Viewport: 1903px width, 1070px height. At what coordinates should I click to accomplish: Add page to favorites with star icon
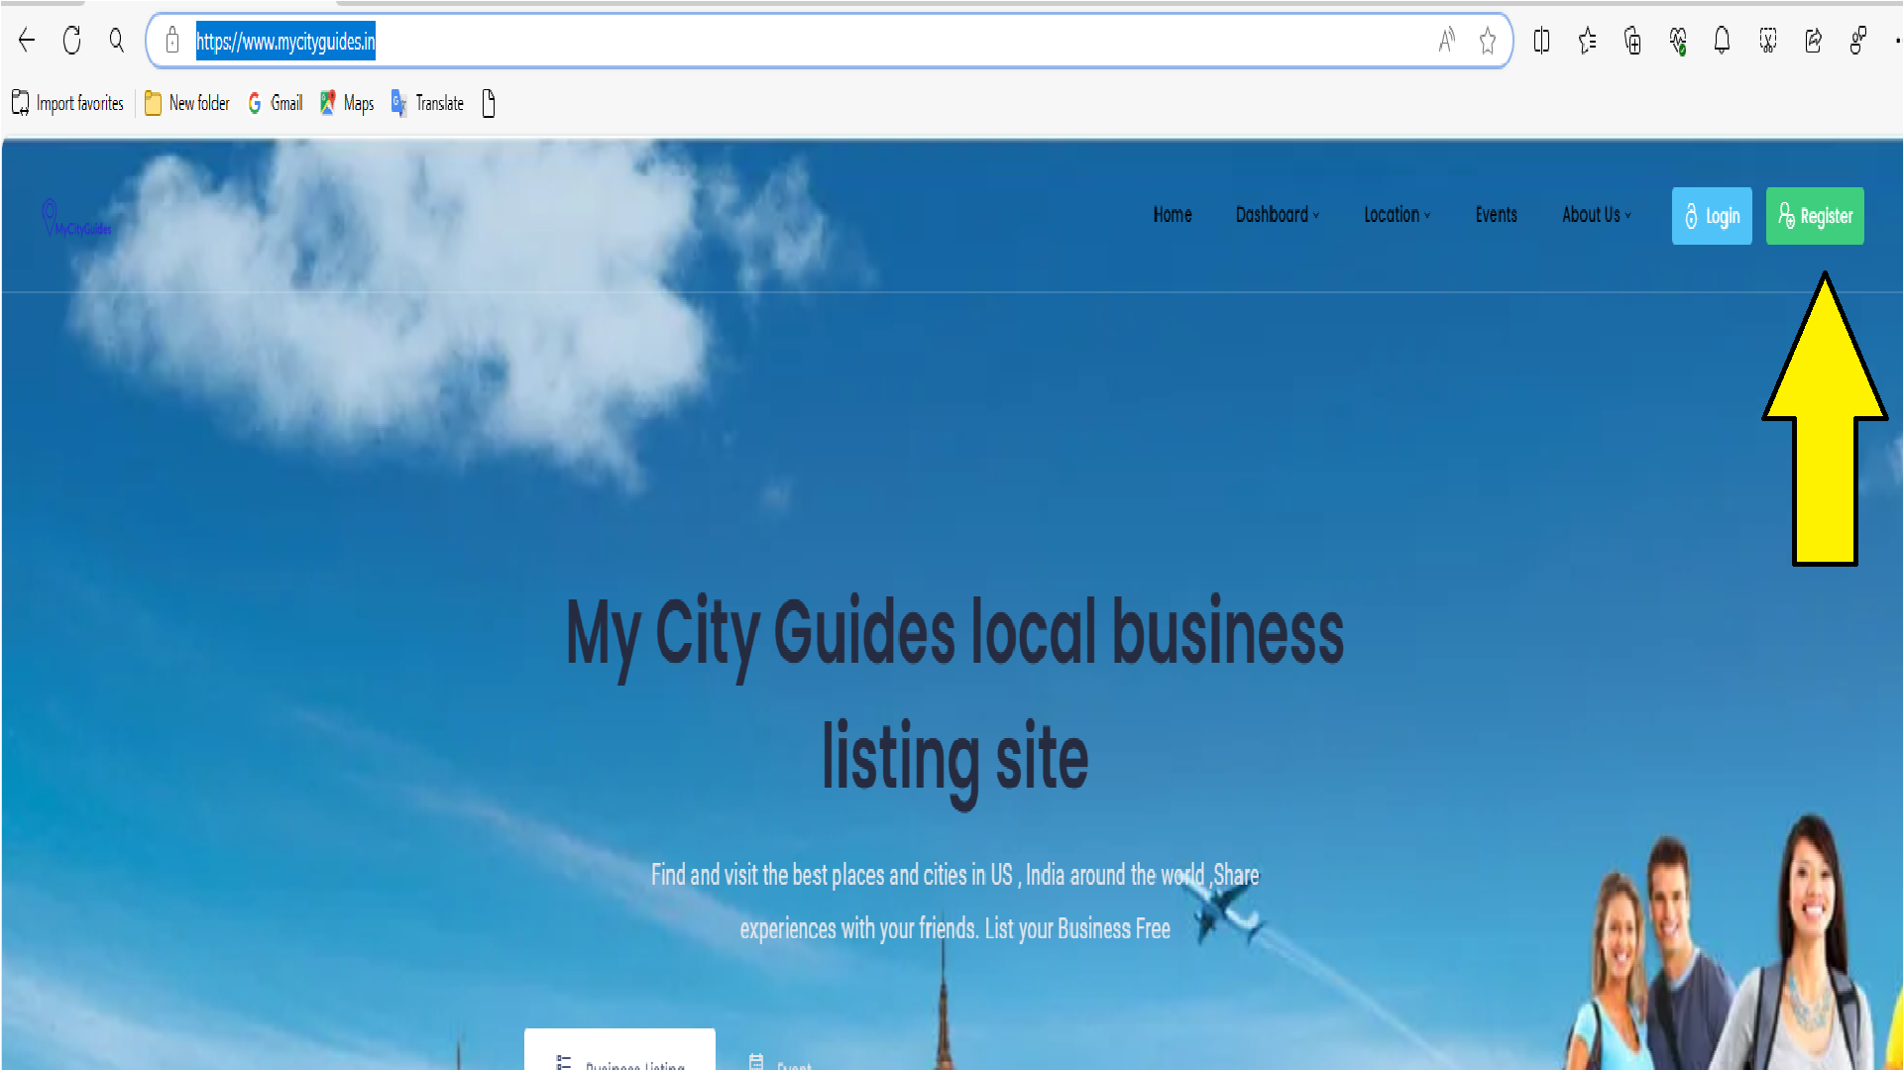coord(1487,41)
